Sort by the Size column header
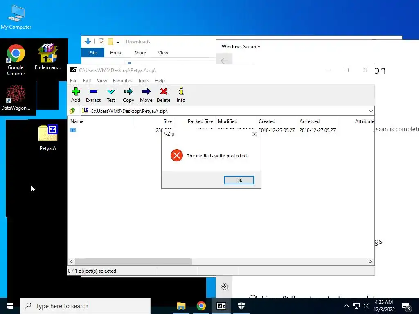This screenshot has height=314, width=419. pos(154,121)
